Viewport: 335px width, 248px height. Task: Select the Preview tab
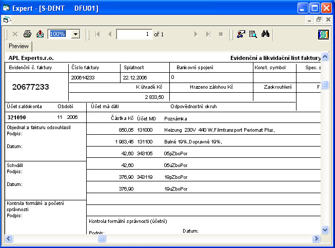pyautogui.click(x=18, y=46)
